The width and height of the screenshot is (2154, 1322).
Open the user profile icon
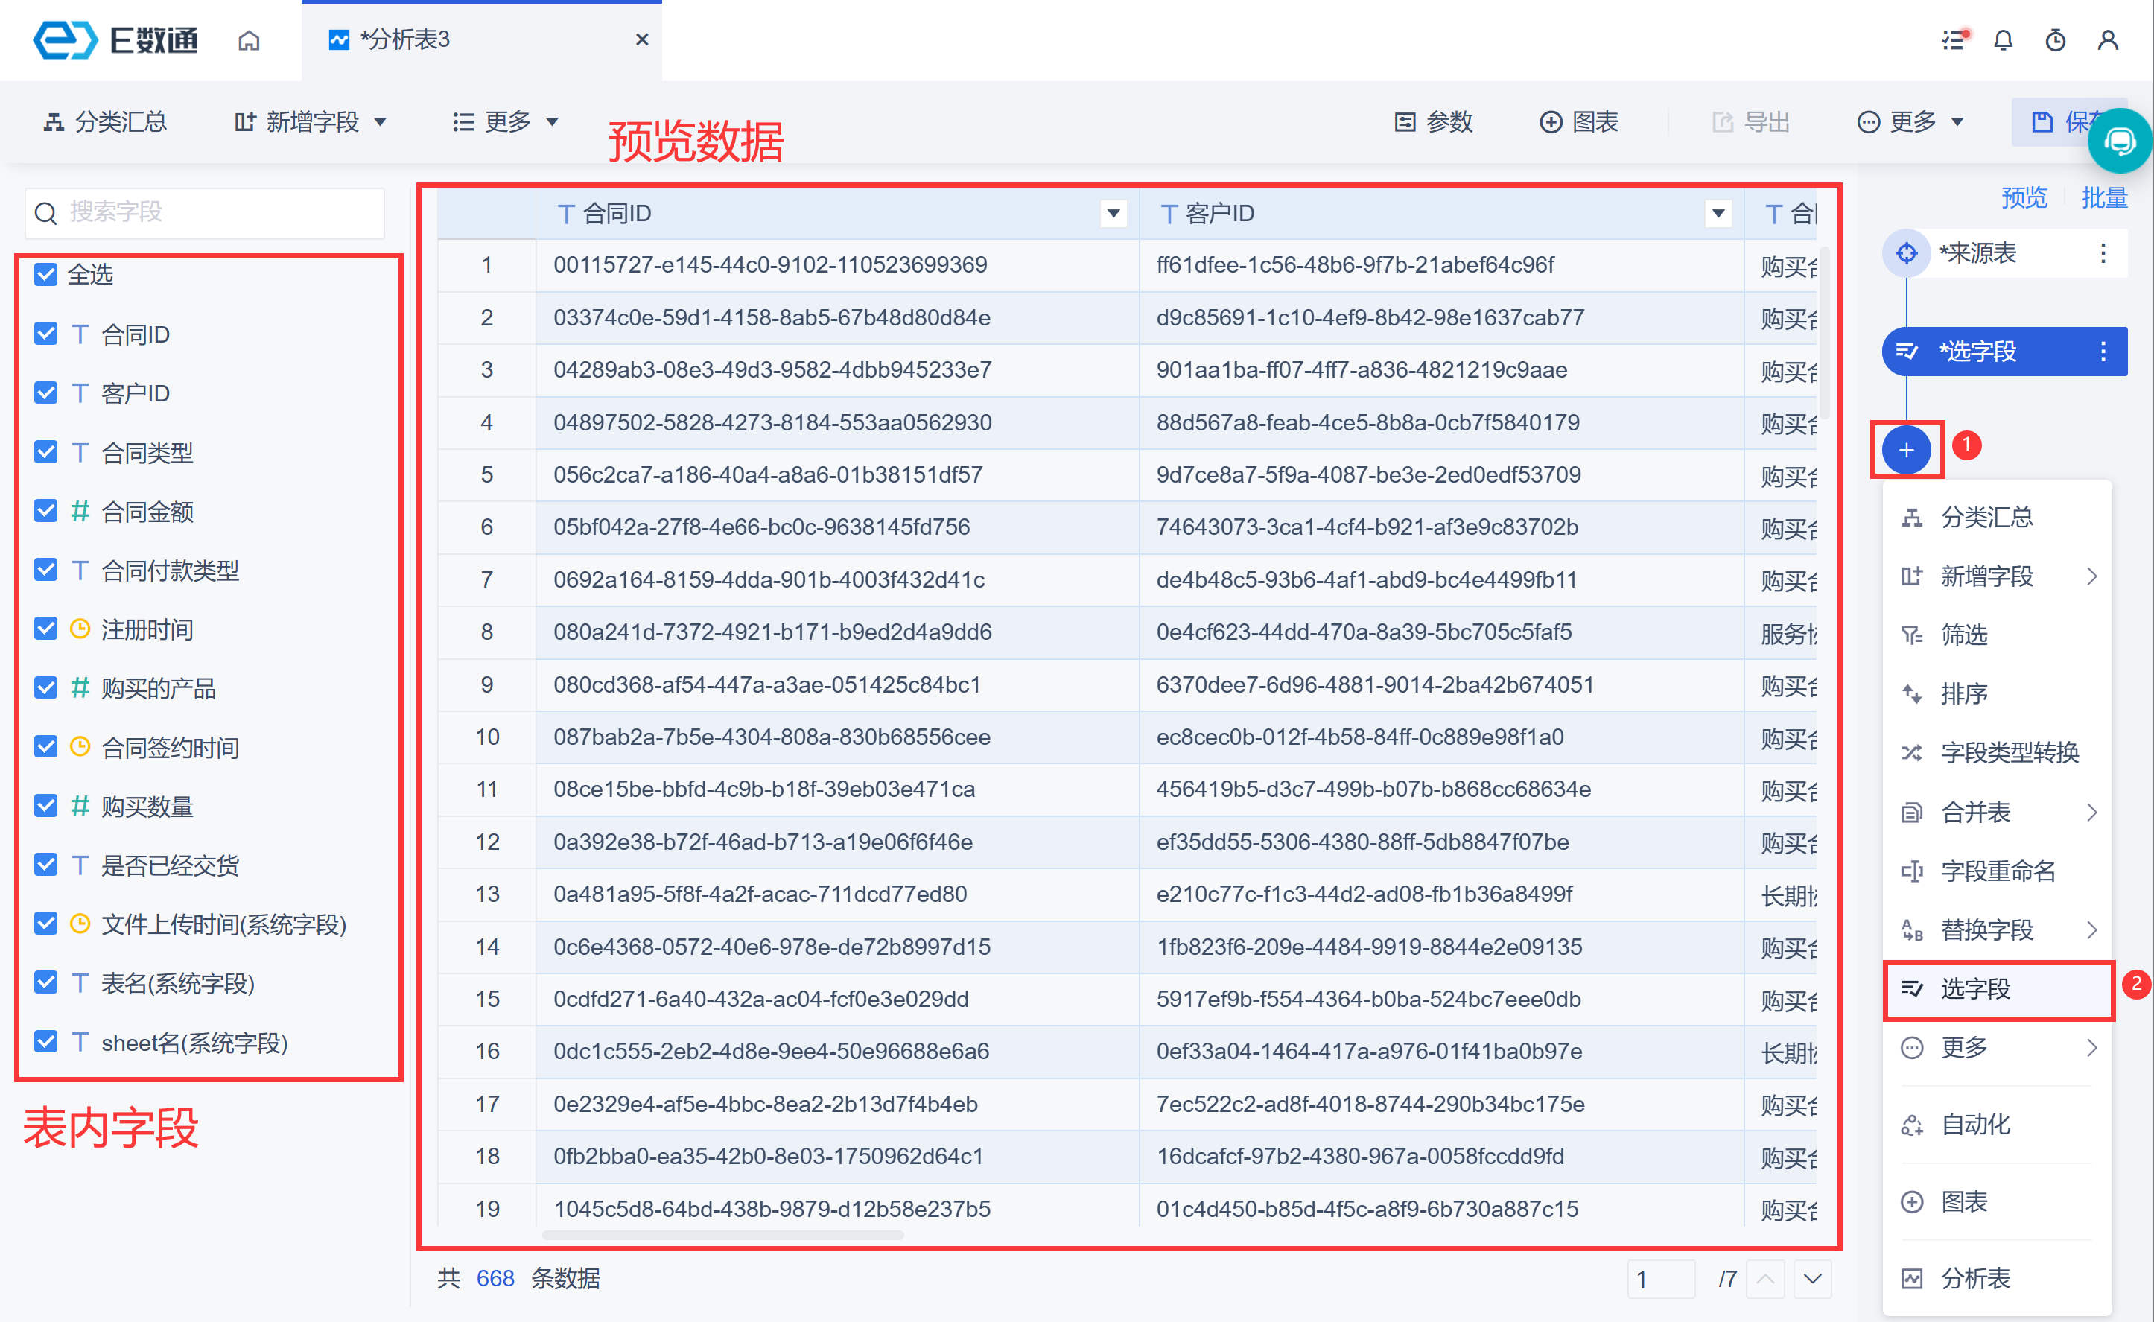(2108, 40)
